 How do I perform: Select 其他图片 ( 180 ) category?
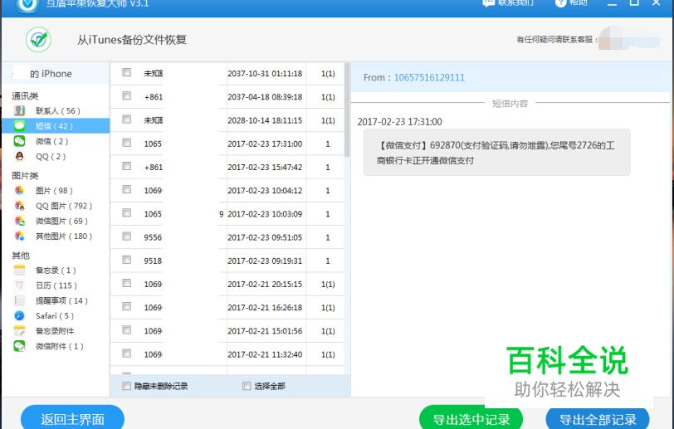(x=64, y=236)
